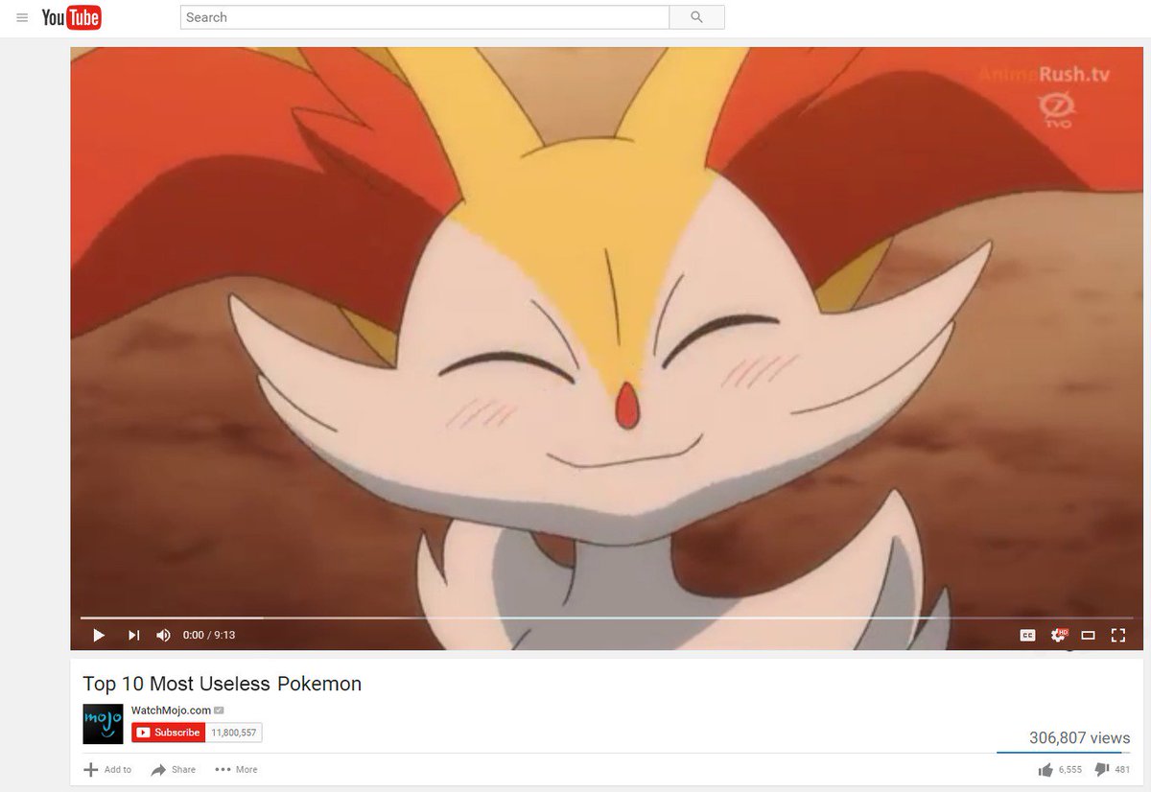Screen dimensions: 1151x792
Task: Play the video
Action: (98, 635)
